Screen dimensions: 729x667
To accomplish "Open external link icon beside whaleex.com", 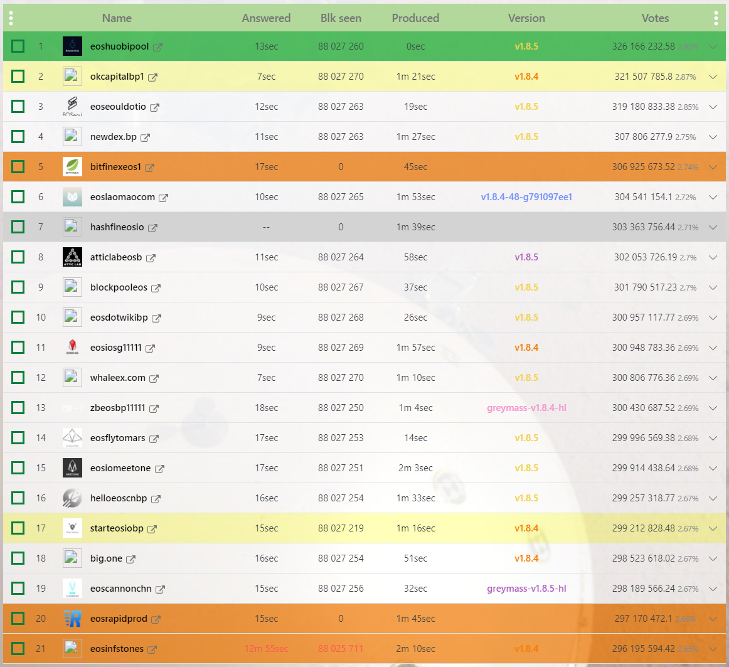I will (154, 378).
